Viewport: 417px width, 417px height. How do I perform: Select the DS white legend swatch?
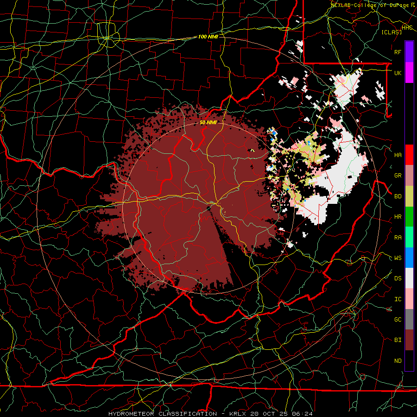(x=409, y=278)
